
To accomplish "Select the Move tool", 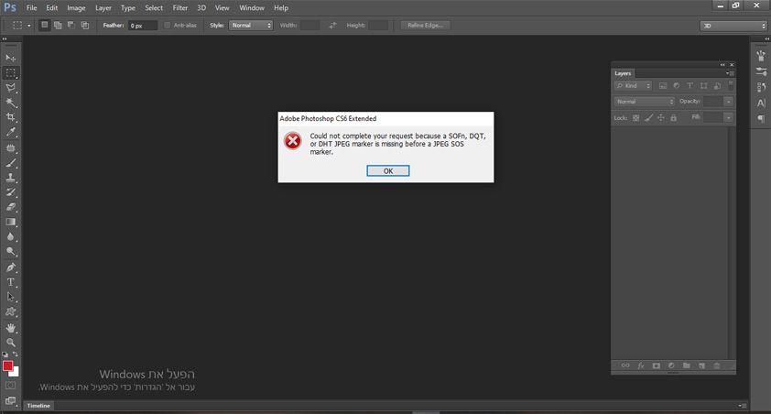I will click(10, 58).
